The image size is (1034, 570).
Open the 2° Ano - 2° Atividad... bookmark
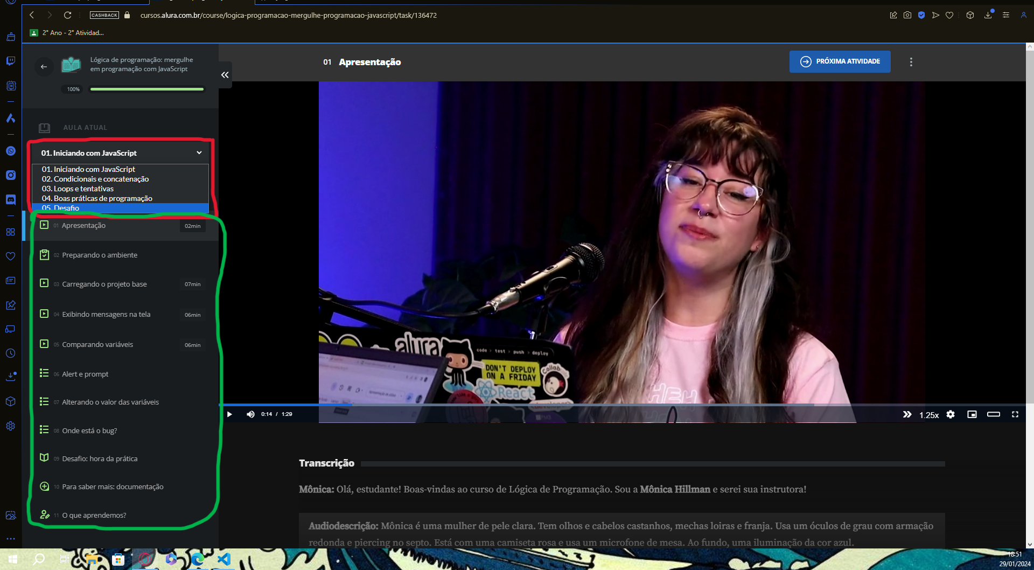pyautogui.click(x=67, y=33)
